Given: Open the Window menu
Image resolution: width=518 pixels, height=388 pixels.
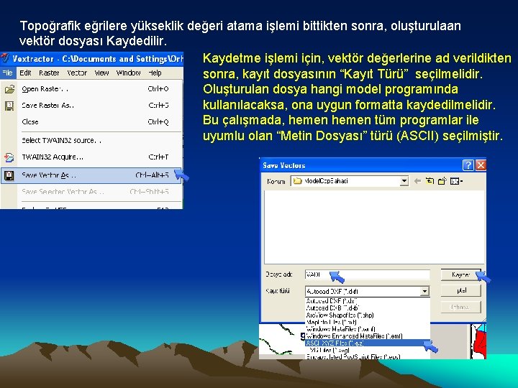Looking at the screenshot, I should coord(129,73).
